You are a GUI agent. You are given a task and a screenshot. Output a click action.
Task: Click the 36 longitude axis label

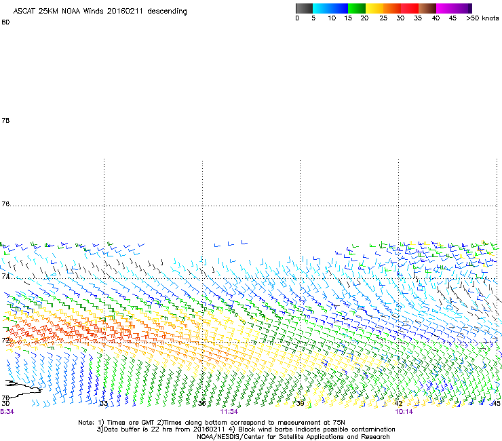202,403
